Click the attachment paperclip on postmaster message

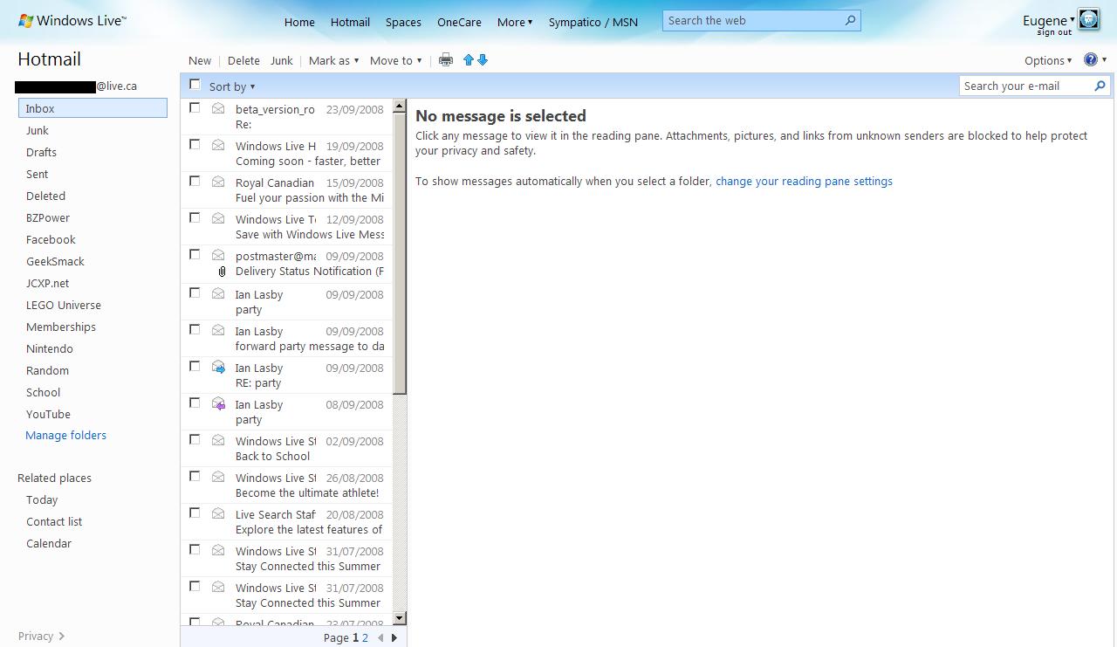pyautogui.click(x=222, y=272)
